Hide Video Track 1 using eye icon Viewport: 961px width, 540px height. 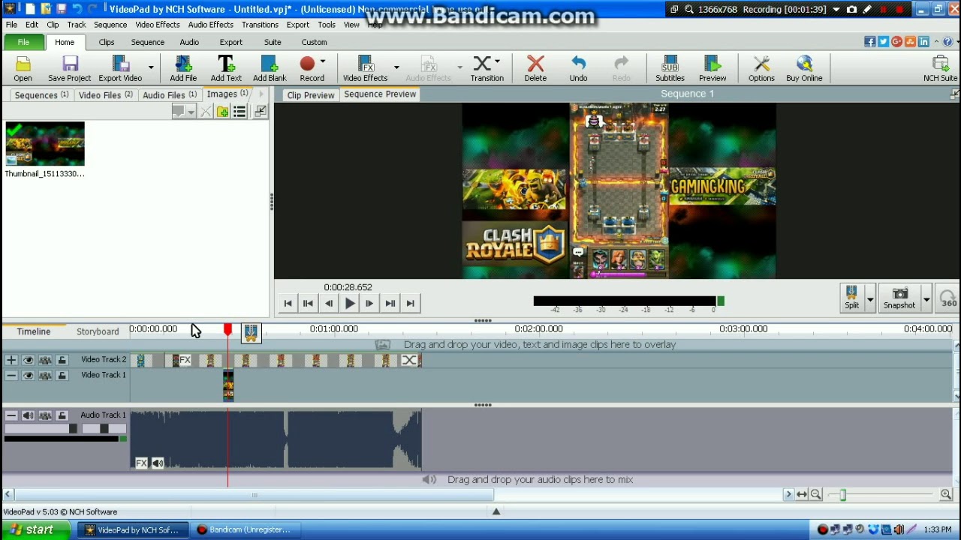(x=28, y=375)
